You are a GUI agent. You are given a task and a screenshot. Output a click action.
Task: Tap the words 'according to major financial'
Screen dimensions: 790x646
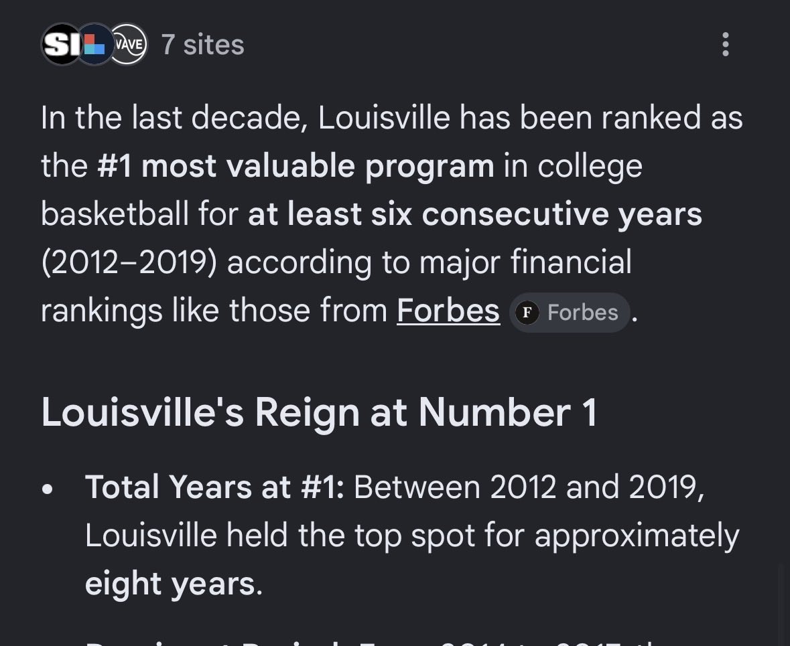(430, 262)
